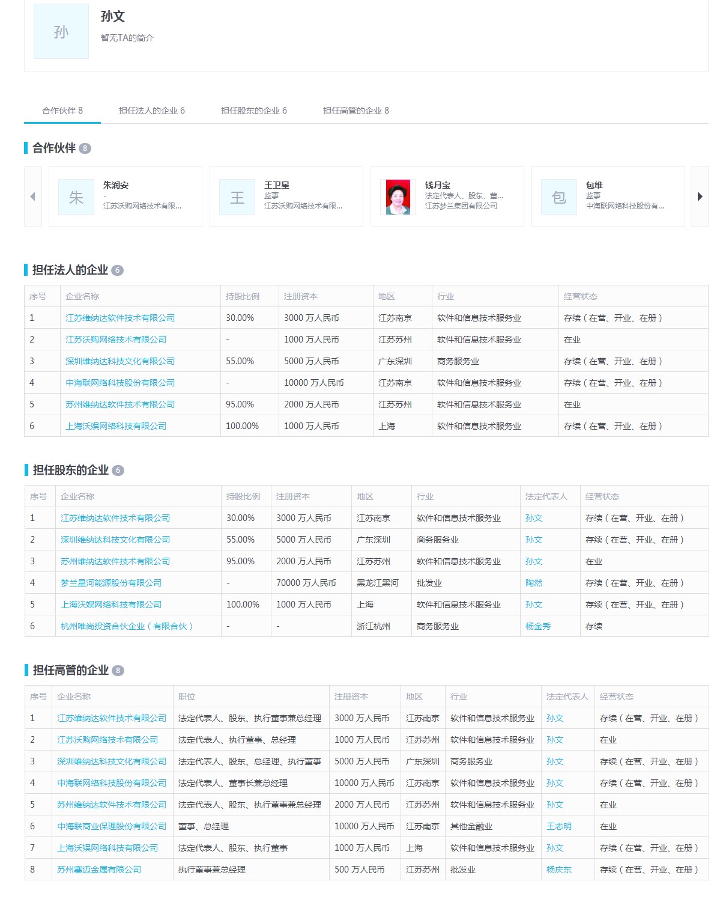Open the 担任股东的企业 6 tab
This screenshot has width=717, height=914.
pos(254,111)
